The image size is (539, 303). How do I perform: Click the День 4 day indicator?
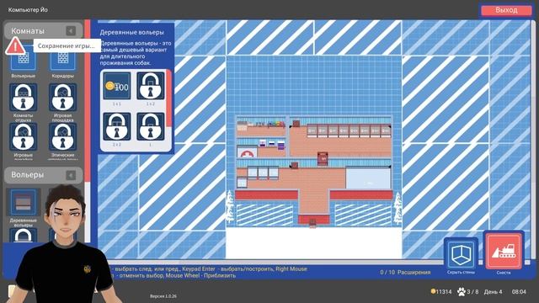point(493,292)
